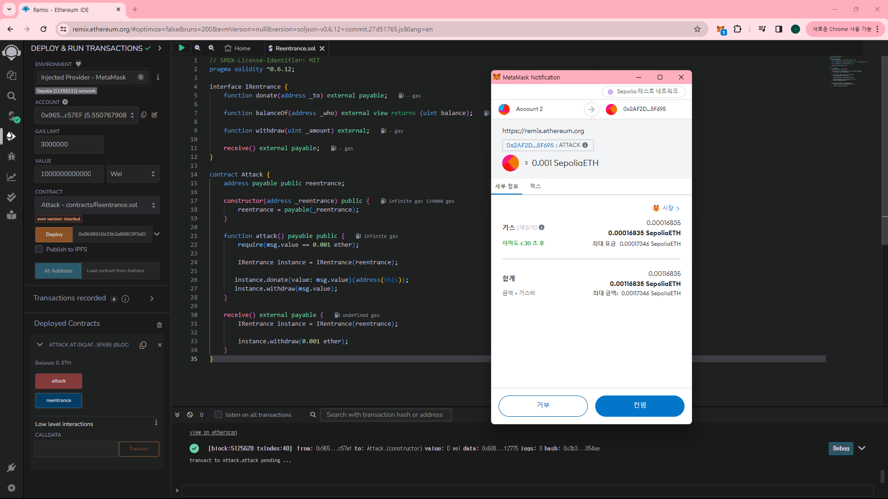This screenshot has height=499, width=888.
Task: Open the Environment provider dropdown
Action: tap(92, 77)
